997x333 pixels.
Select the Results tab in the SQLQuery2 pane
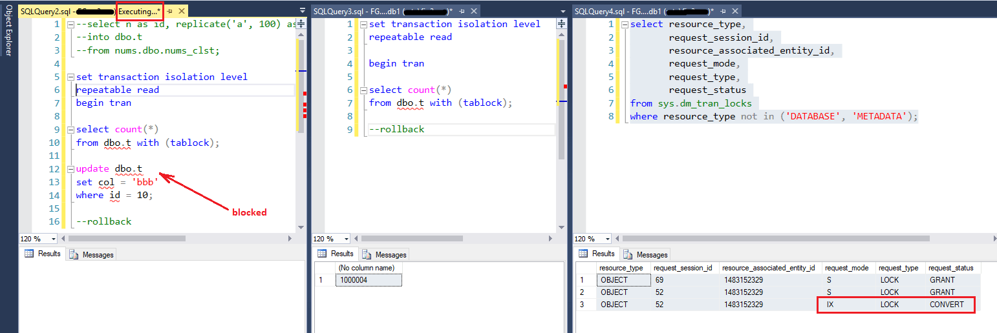tap(43, 254)
